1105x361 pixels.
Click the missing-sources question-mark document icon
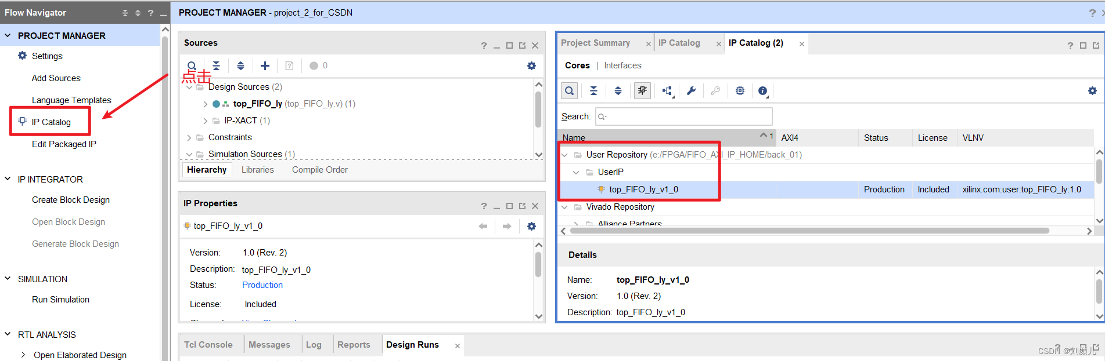click(289, 65)
